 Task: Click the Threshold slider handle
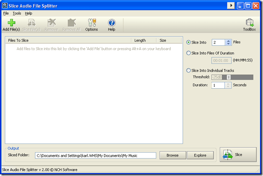pos(228,77)
